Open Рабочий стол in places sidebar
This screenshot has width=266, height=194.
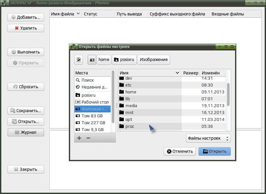coord(93,102)
